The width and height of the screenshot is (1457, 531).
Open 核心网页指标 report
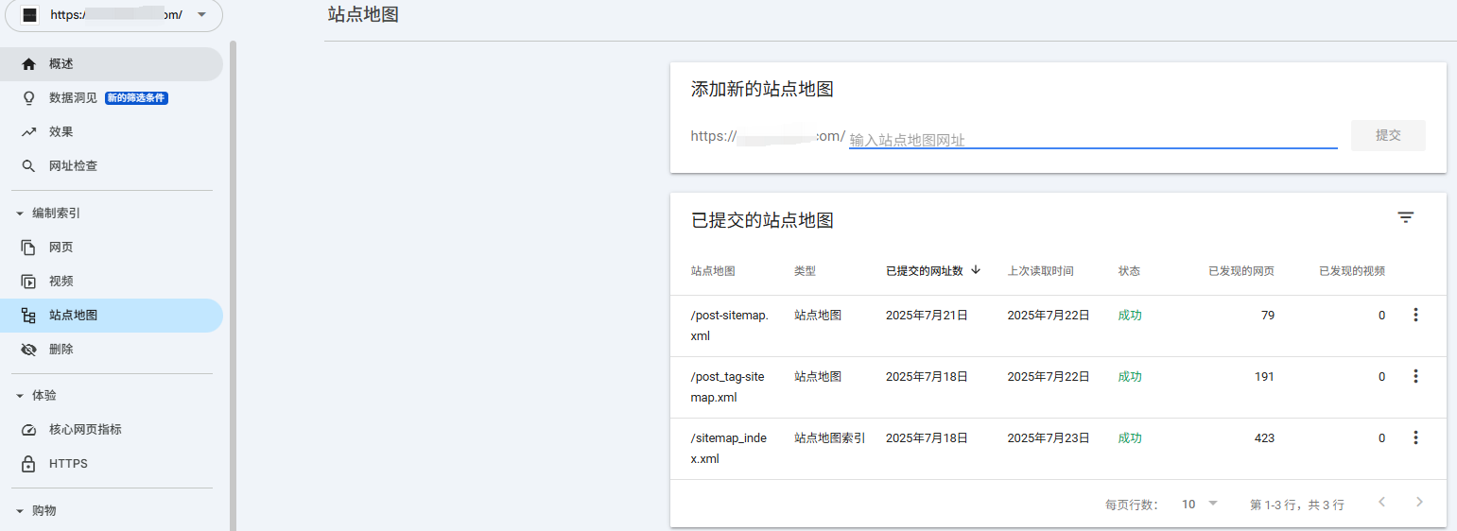click(x=112, y=430)
